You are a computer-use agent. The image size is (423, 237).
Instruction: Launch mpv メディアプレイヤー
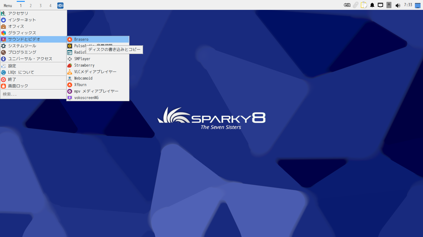98,91
